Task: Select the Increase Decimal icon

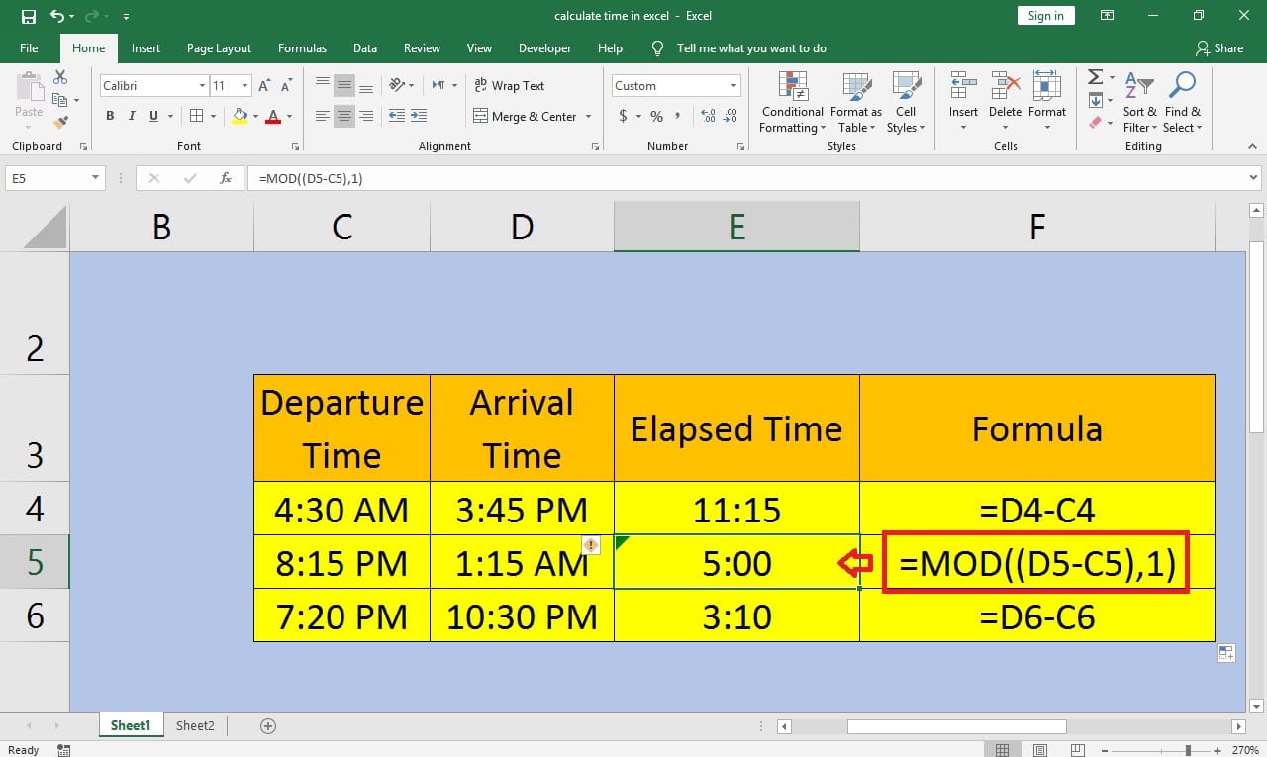Action: pyautogui.click(x=708, y=116)
